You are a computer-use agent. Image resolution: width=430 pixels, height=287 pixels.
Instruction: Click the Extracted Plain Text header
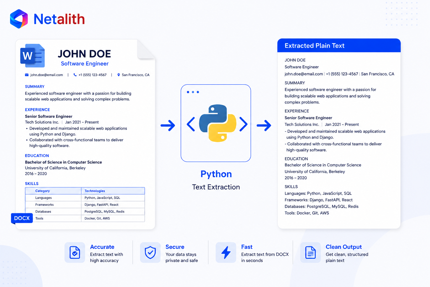click(x=339, y=45)
